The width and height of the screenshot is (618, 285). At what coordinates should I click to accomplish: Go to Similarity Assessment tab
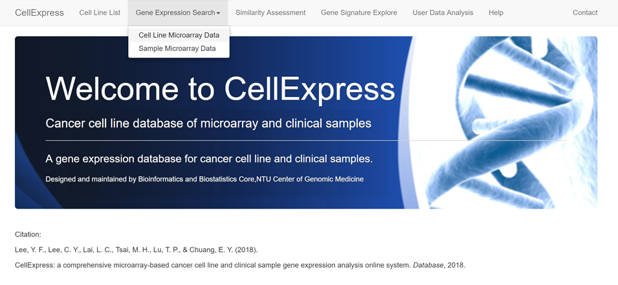pos(270,13)
